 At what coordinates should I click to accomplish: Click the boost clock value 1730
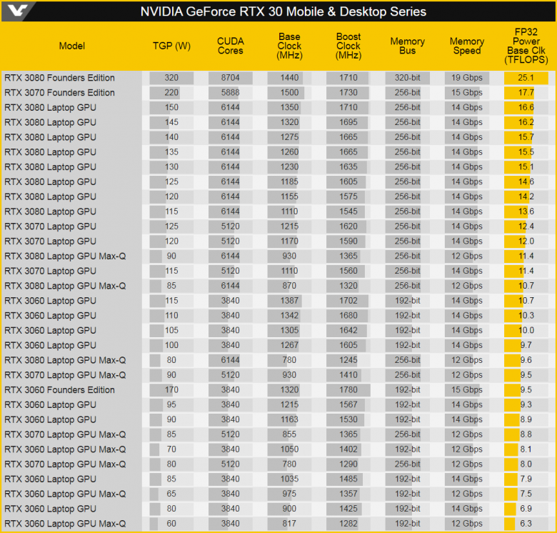click(348, 93)
